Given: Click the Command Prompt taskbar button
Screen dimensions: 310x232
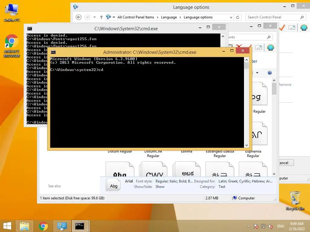Looking at the screenshot, I should pos(80,226).
